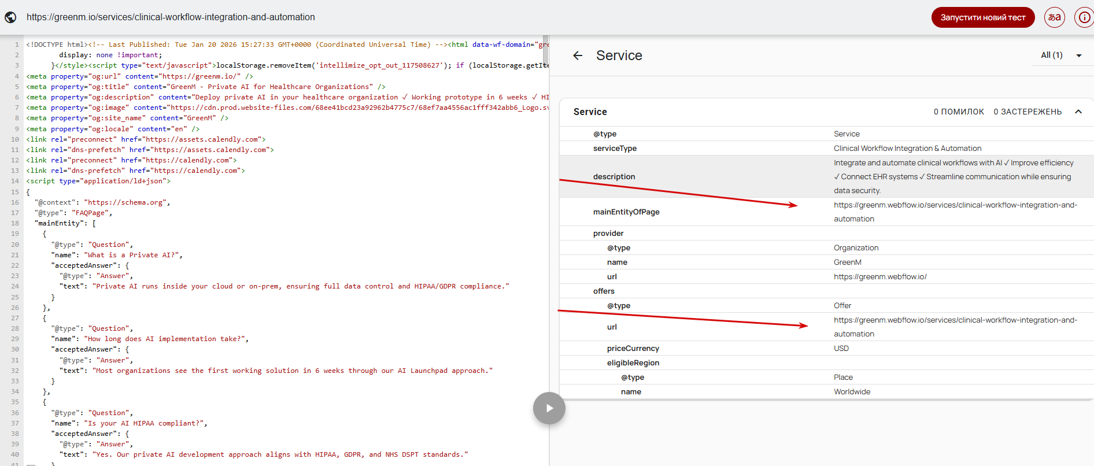Click the provider url greenm.webflow.io value
1094x466 pixels.
point(879,276)
